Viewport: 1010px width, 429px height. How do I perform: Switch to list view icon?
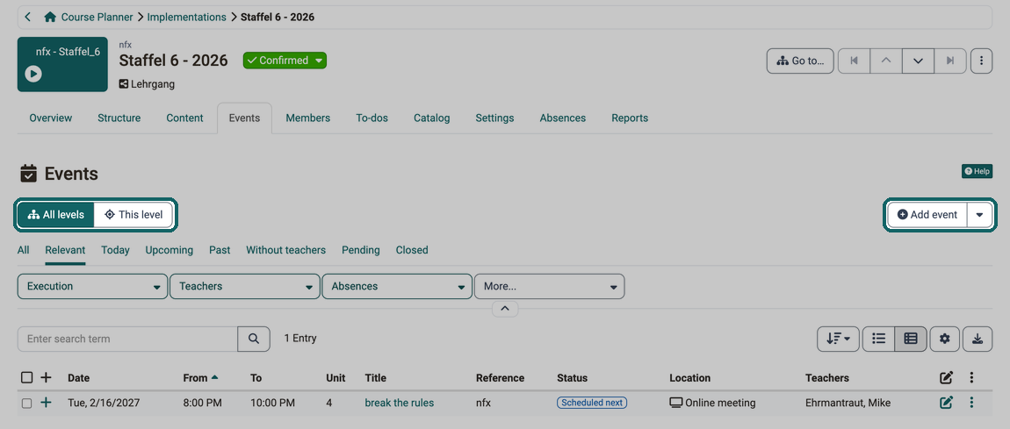pyautogui.click(x=878, y=339)
